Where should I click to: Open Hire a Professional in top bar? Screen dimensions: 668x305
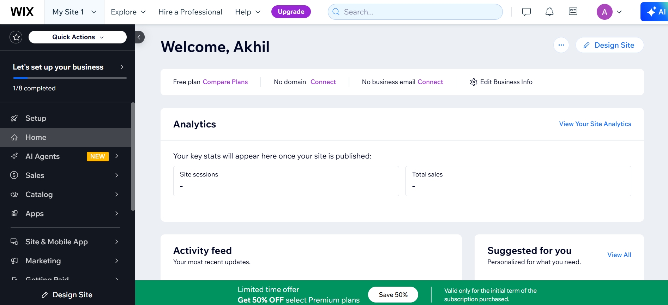point(190,12)
